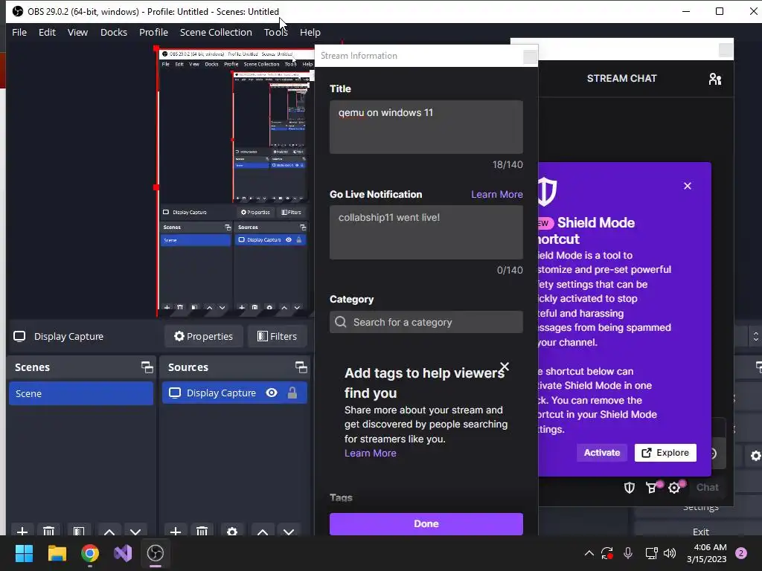This screenshot has height=571, width=762.
Task: Select the Scene item in Scenes list
Action: pos(80,393)
